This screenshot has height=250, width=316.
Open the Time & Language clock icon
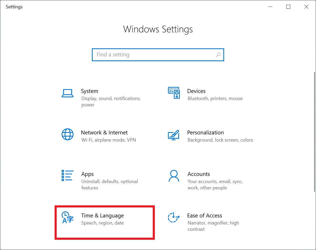coord(67,217)
